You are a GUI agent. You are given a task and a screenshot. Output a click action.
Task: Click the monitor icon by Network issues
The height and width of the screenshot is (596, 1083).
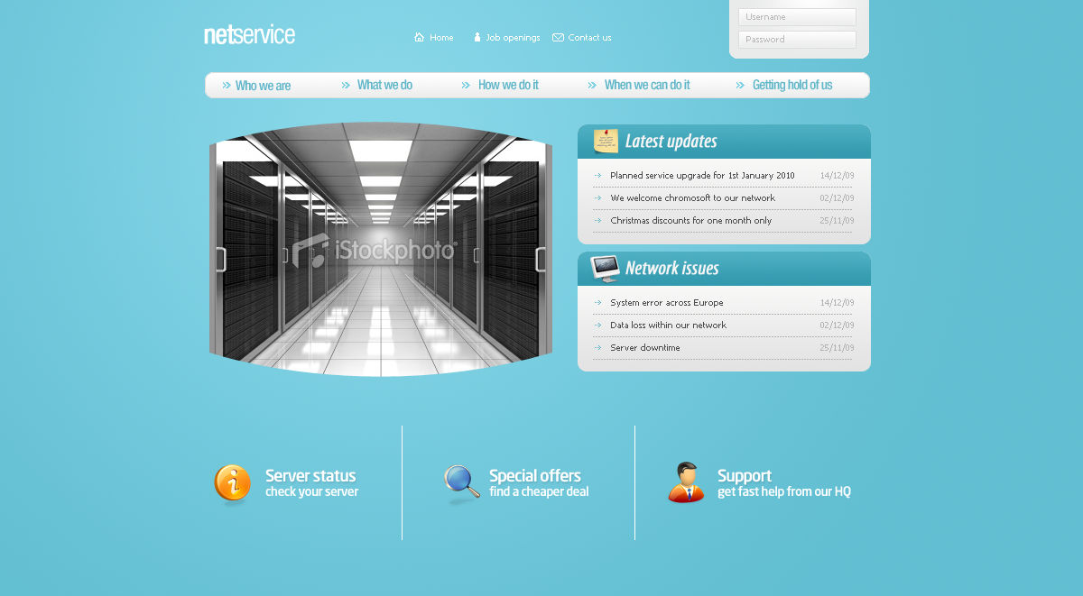pyautogui.click(x=606, y=268)
